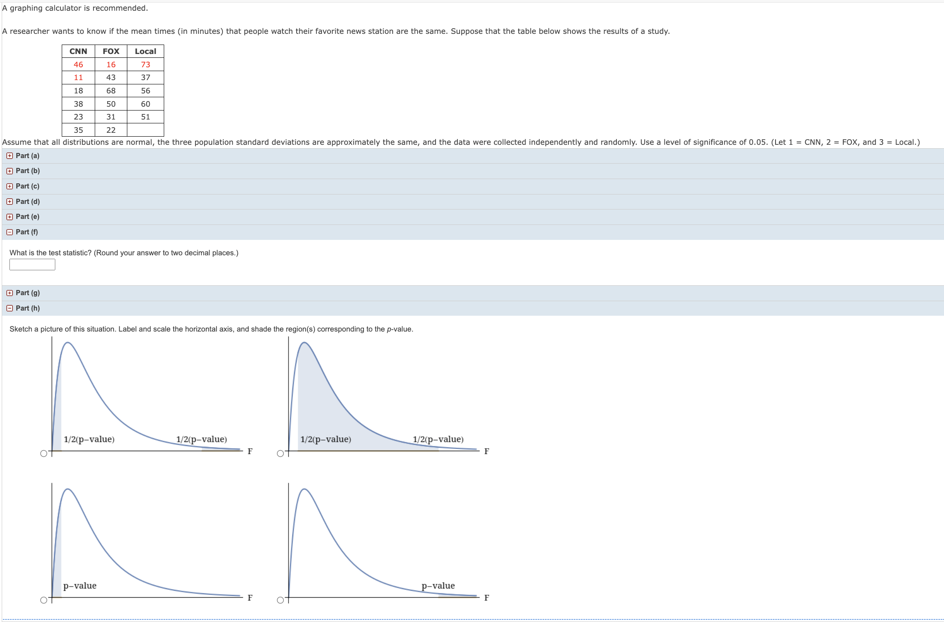Select graph with thin two-tailed shading
Screen dimensions: 944x622
pyautogui.click(x=44, y=453)
